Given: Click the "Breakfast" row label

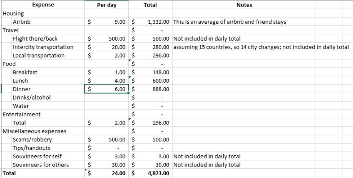Looking at the screenshot, I should tap(25, 72).
